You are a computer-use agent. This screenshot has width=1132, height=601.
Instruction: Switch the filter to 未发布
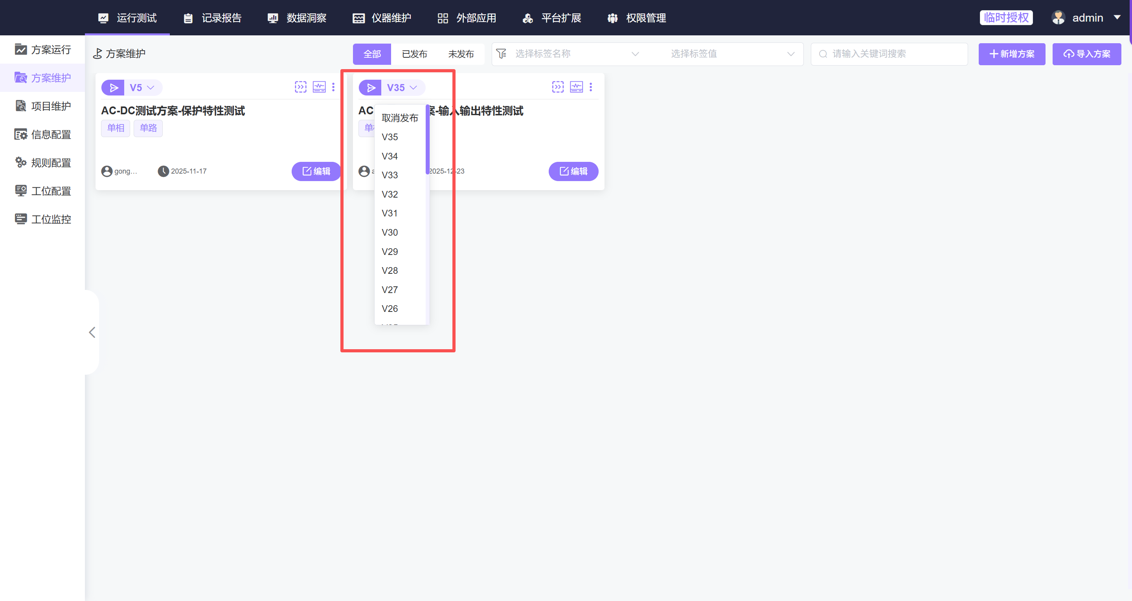click(461, 54)
